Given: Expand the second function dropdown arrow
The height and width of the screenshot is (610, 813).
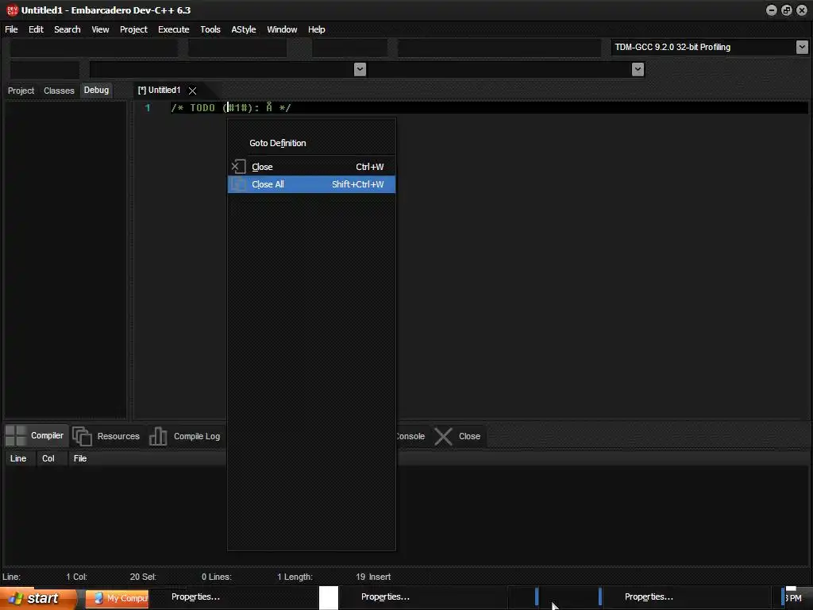Looking at the screenshot, I should coord(638,69).
